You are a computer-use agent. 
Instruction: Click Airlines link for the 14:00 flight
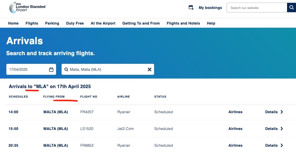click(x=235, y=112)
